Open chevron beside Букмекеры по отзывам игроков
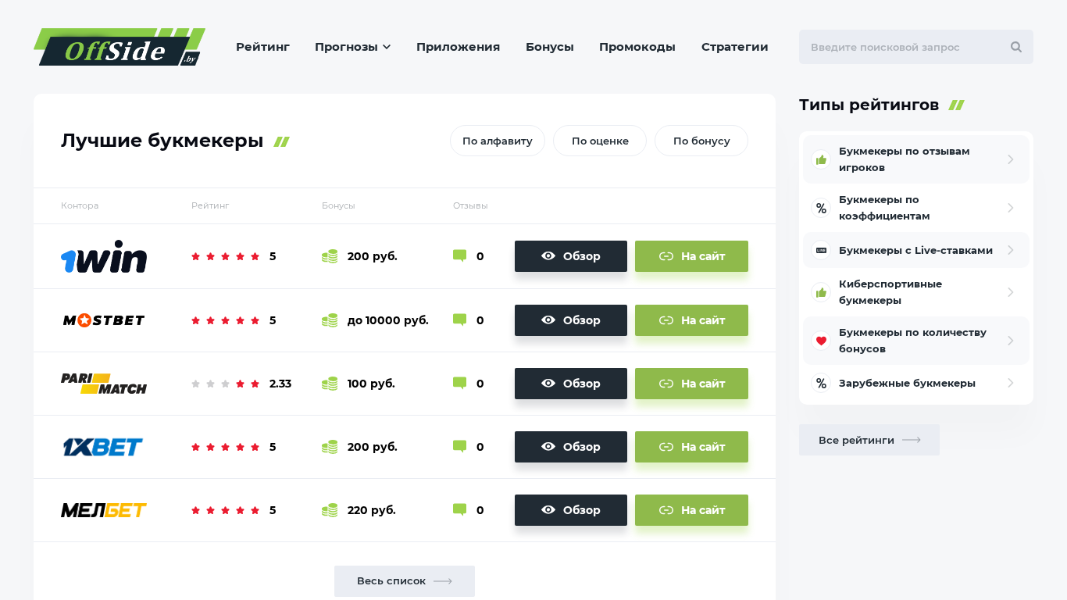 click(1010, 159)
